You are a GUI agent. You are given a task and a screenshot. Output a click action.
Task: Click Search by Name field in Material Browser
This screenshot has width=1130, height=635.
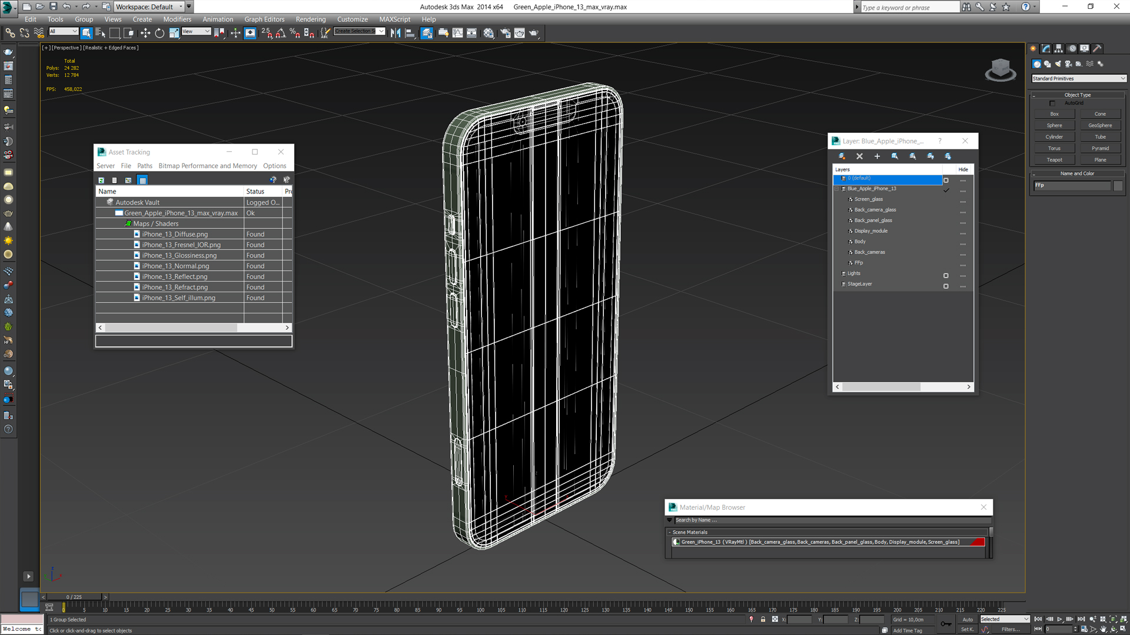[832, 520]
